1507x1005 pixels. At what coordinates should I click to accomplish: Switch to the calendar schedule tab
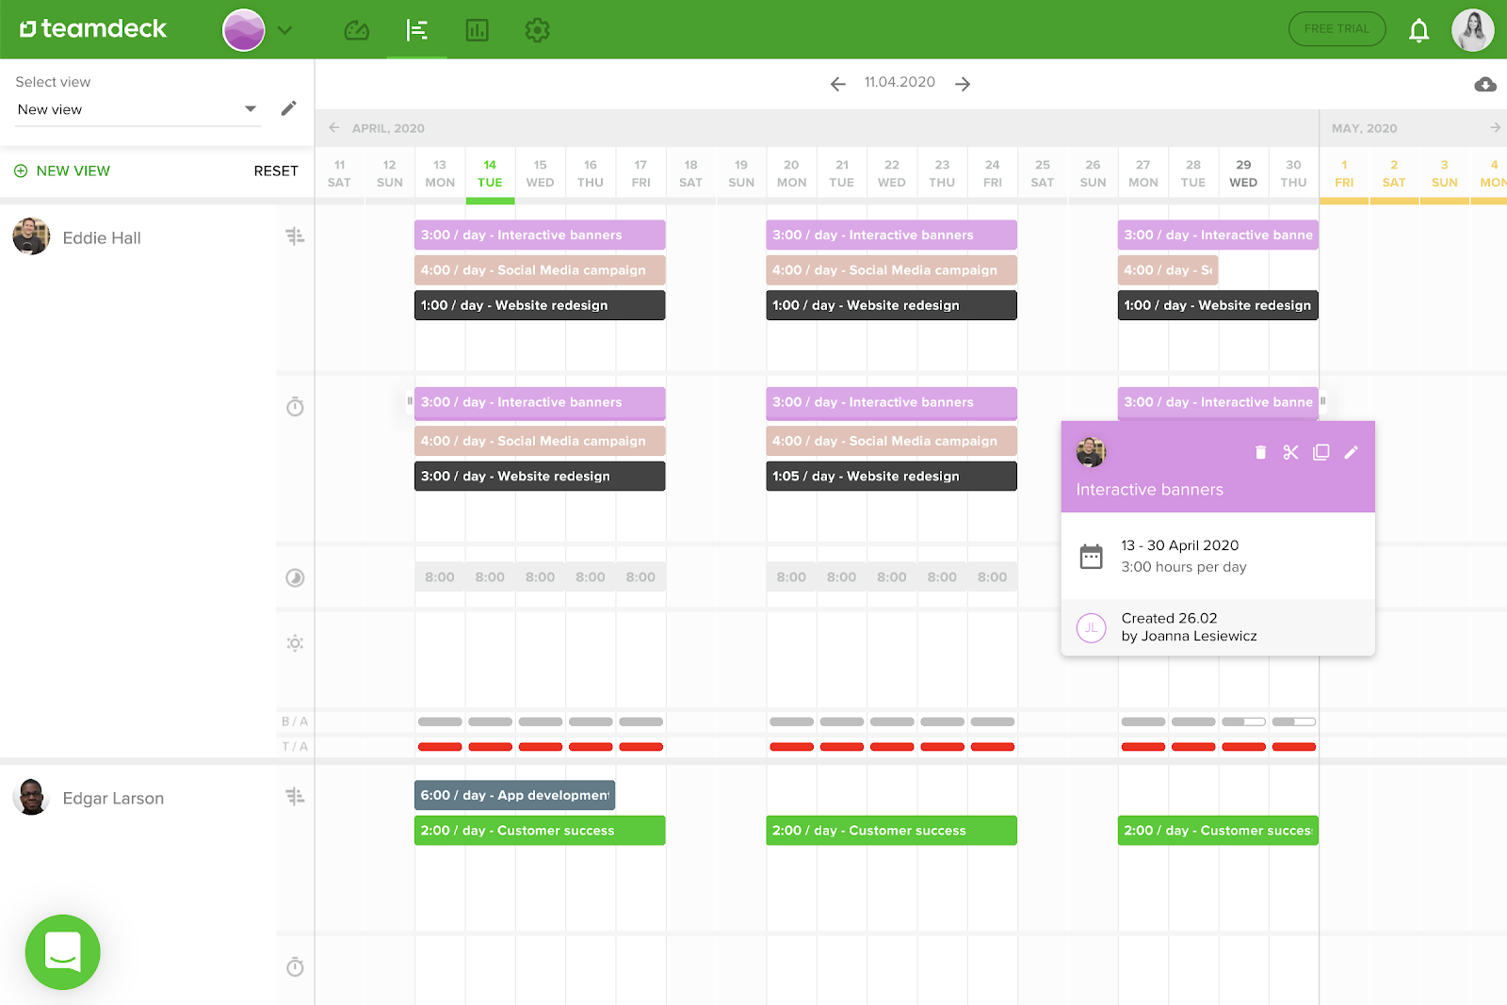[417, 30]
